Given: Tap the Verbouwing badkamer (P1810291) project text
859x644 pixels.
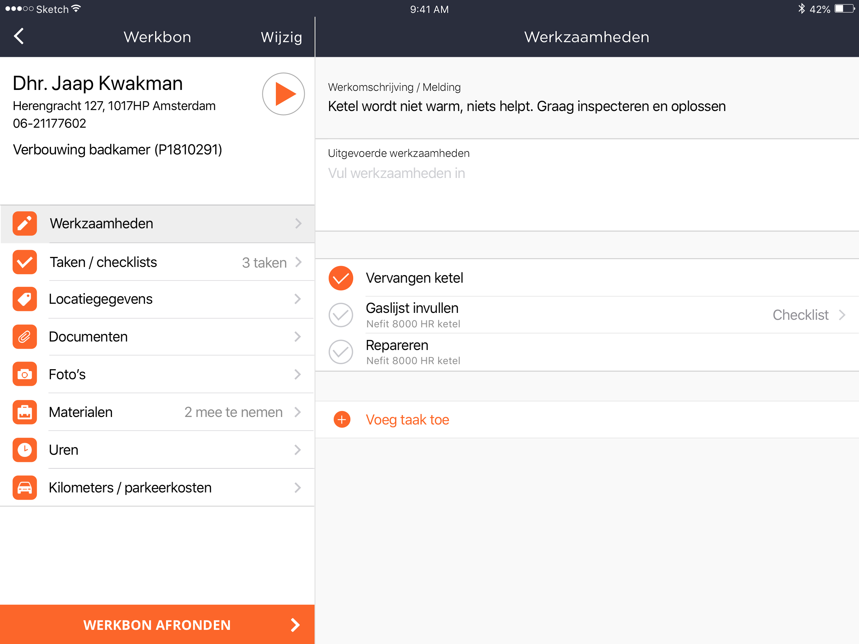Looking at the screenshot, I should coord(117,150).
